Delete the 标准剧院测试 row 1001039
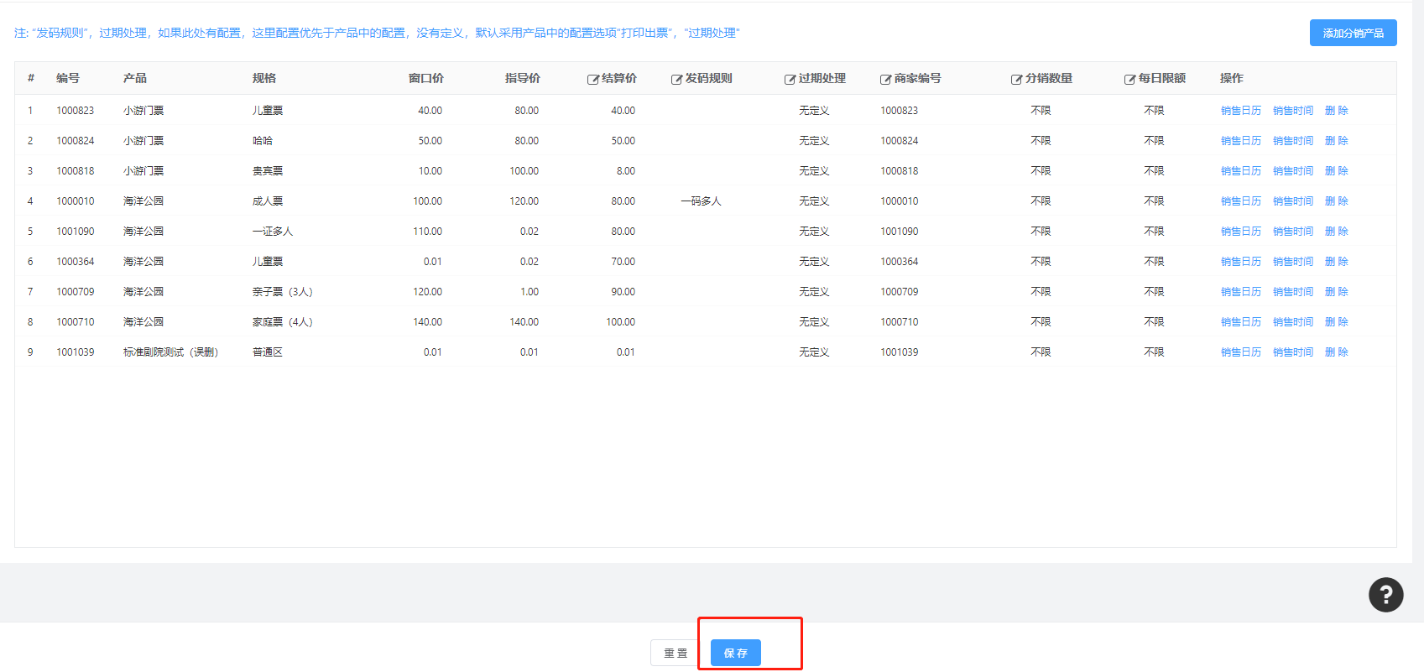 click(x=1336, y=352)
